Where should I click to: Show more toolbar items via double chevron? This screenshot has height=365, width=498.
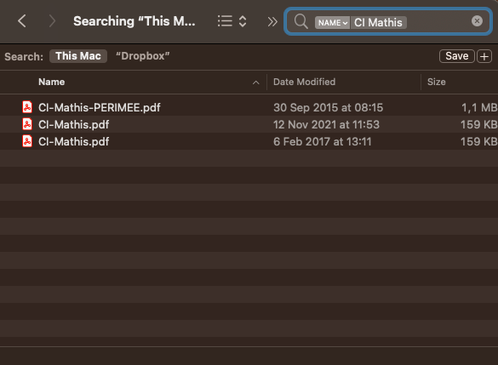pos(272,21)
